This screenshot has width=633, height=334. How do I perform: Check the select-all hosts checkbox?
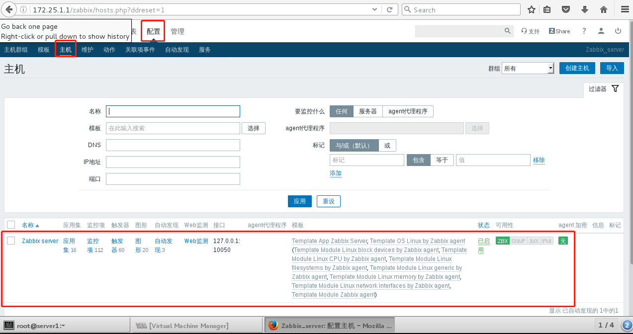click(x=11, y=225)
